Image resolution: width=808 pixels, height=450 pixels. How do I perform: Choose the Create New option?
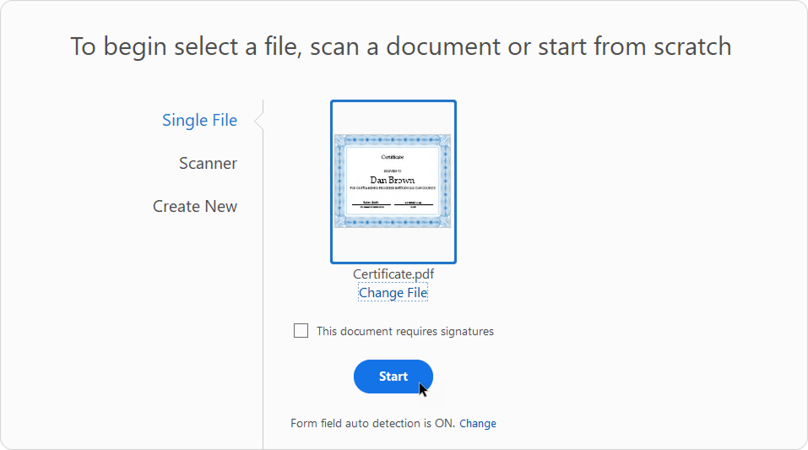coord(195,206)
